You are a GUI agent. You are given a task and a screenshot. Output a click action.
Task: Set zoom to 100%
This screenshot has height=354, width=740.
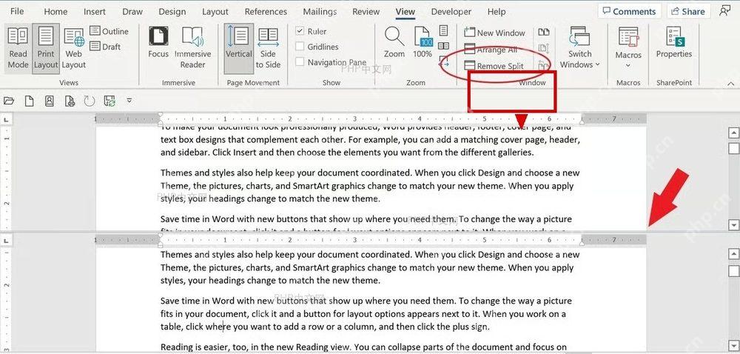(423, 42)
